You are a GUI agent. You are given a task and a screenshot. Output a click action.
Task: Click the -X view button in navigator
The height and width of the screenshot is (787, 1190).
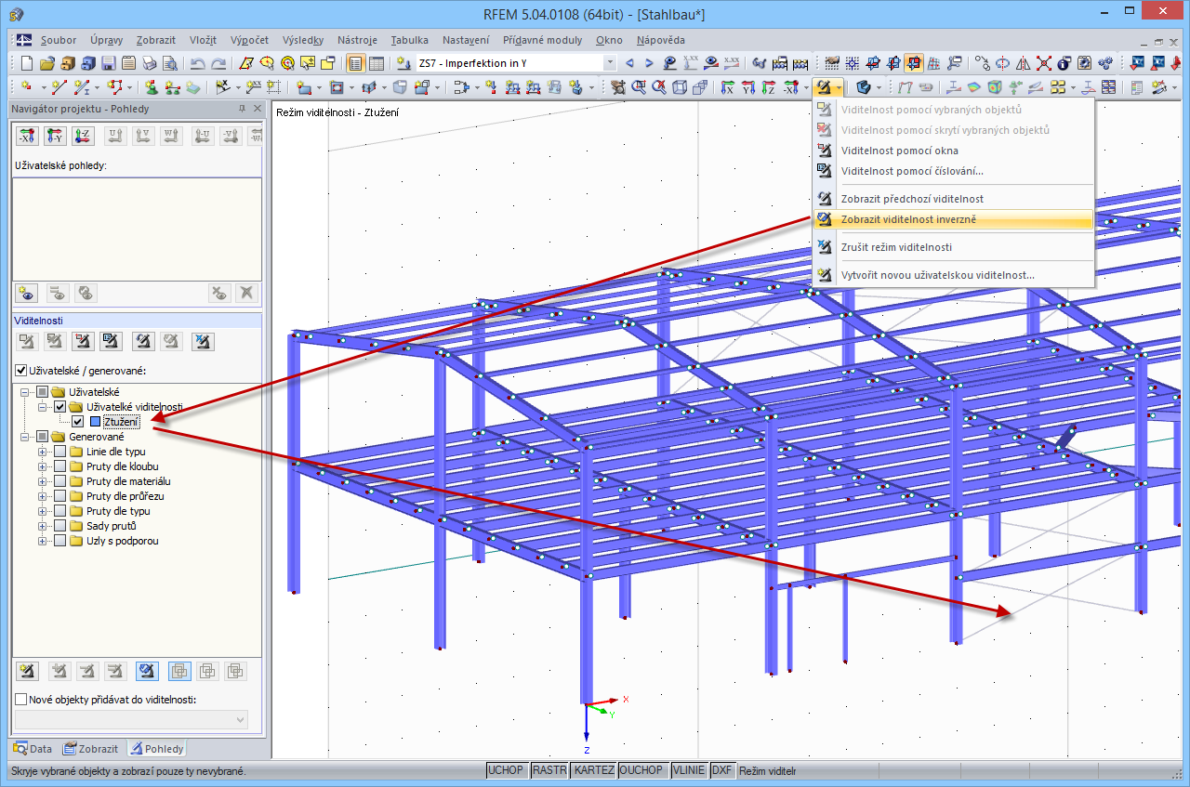coord(27,136)
